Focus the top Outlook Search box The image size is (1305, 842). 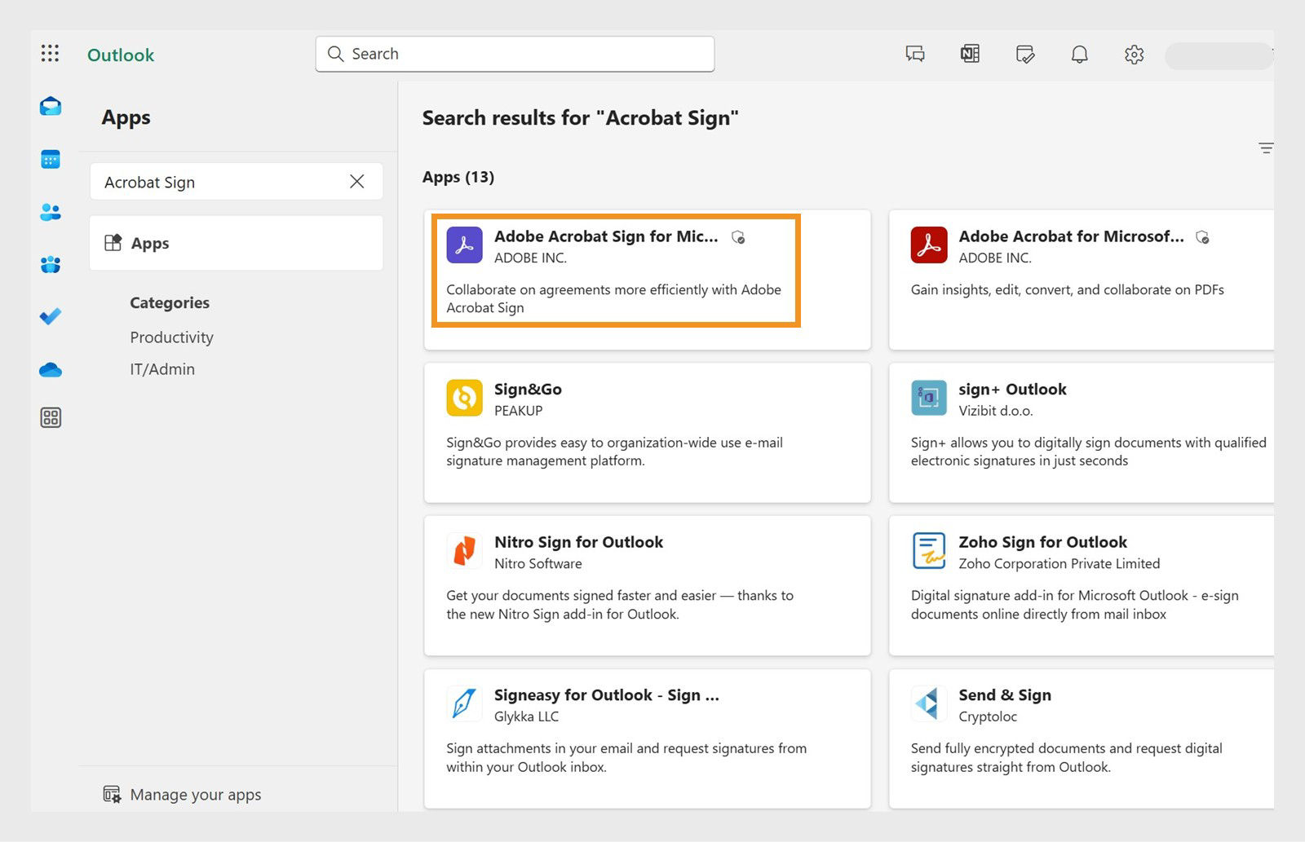[515, 54]
